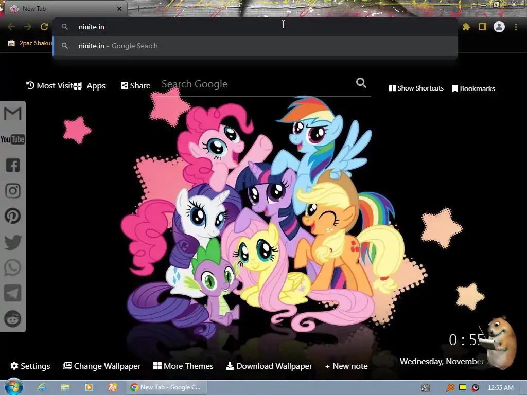Open the Bookmarks panel
This screenshot has width=527, height=395.
coord(473,88)
